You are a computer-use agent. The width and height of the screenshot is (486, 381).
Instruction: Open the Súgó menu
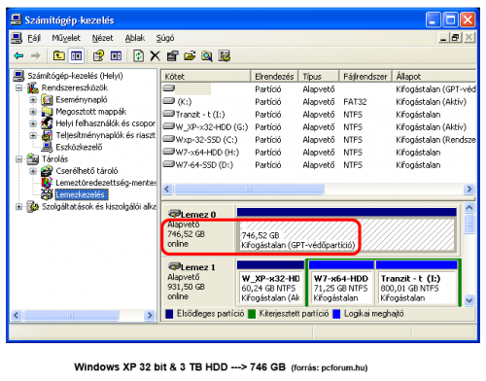(165, 38)
